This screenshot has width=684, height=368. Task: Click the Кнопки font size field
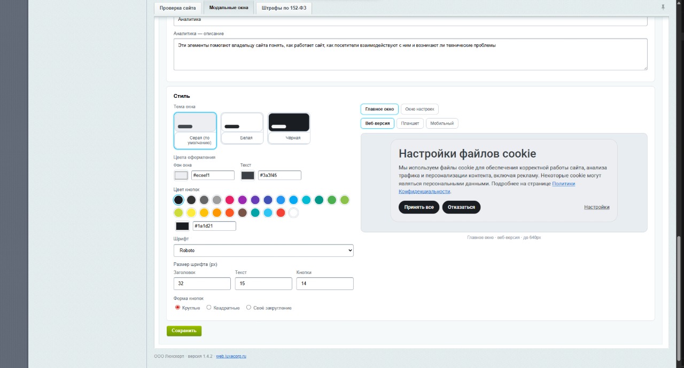coord(325,284)
